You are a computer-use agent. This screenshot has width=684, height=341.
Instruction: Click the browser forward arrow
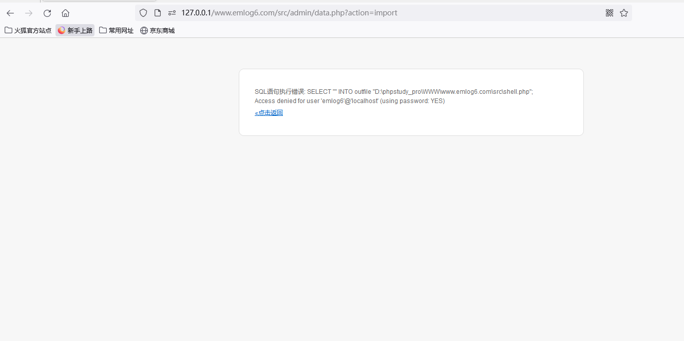coord(29,13)
